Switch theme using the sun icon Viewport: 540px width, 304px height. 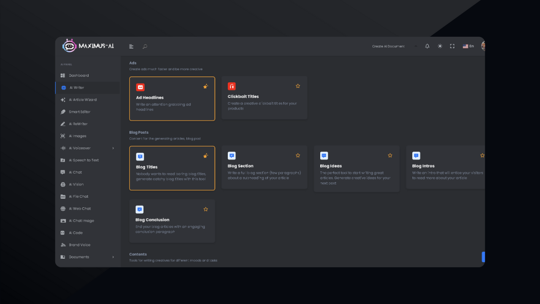(440, 46)
